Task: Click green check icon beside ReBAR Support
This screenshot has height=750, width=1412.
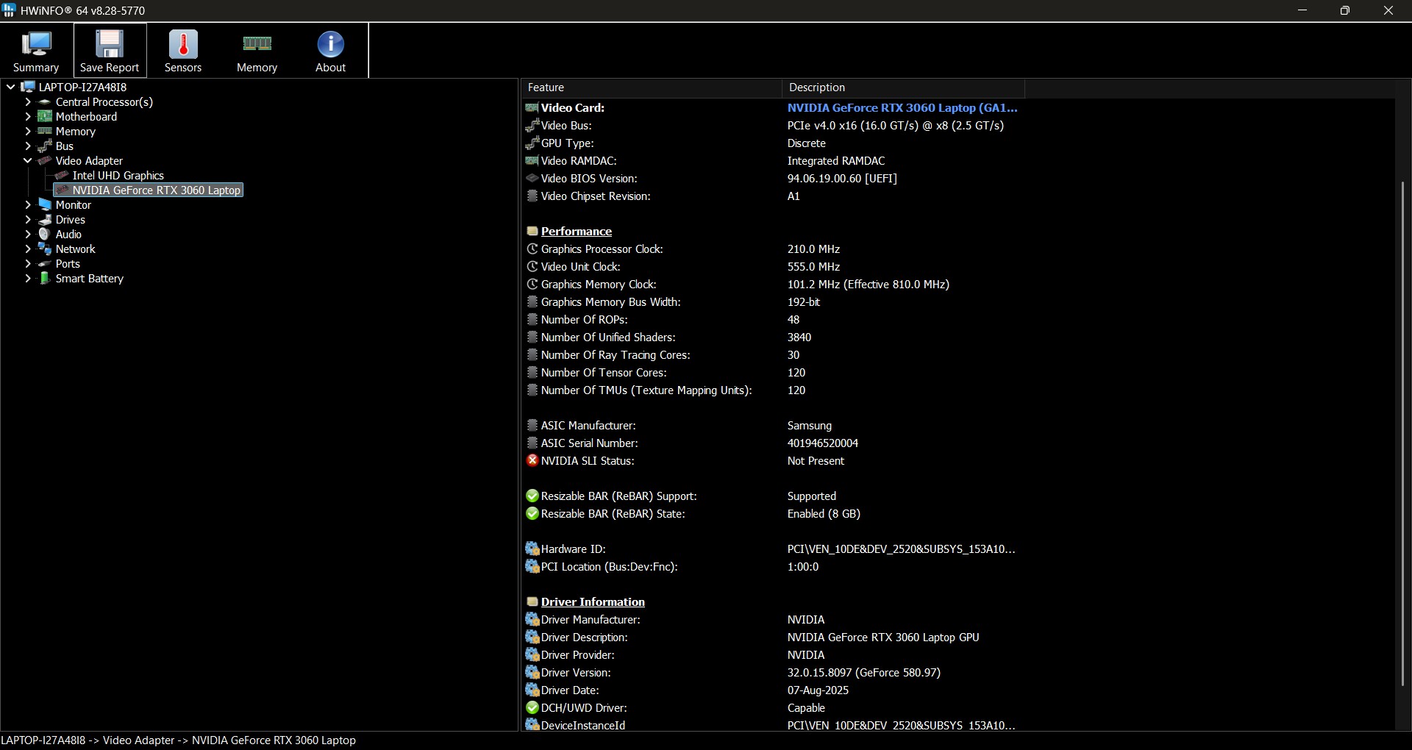Action: (x=532, y=496)
